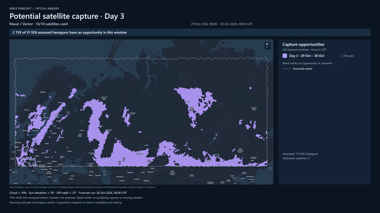Click the 'Capture opportunities' panel heading
Image resolution: width=380 pixels, height=213 pixels.
click(x=303, y=44)
